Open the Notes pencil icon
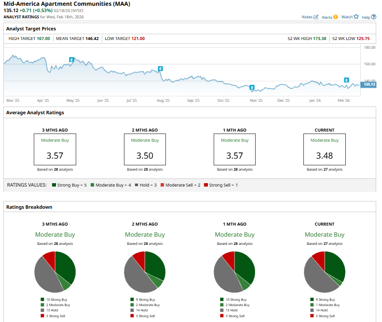The image size is (382, 322). click(x=316, y=17)
